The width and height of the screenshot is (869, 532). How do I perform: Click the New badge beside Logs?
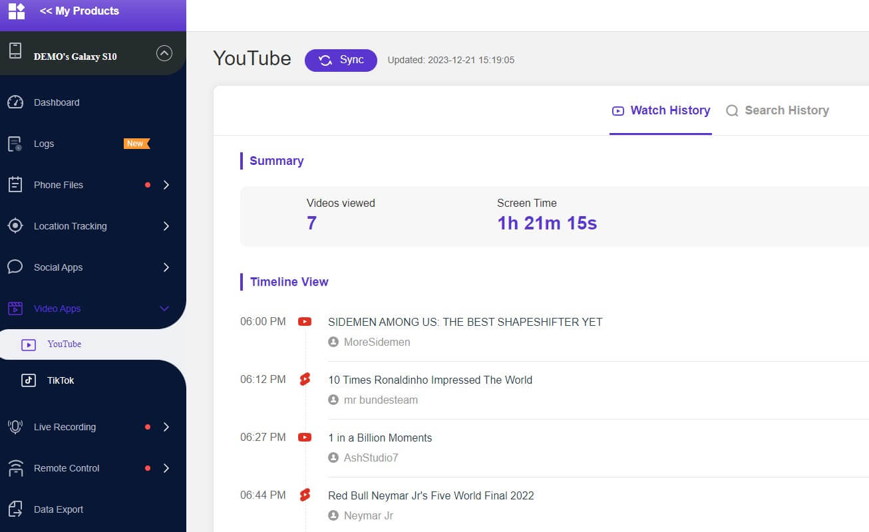click(136, 144)
